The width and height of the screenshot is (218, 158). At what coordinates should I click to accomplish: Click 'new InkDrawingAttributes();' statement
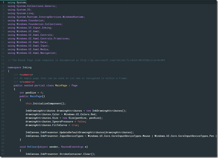(106, 111)
